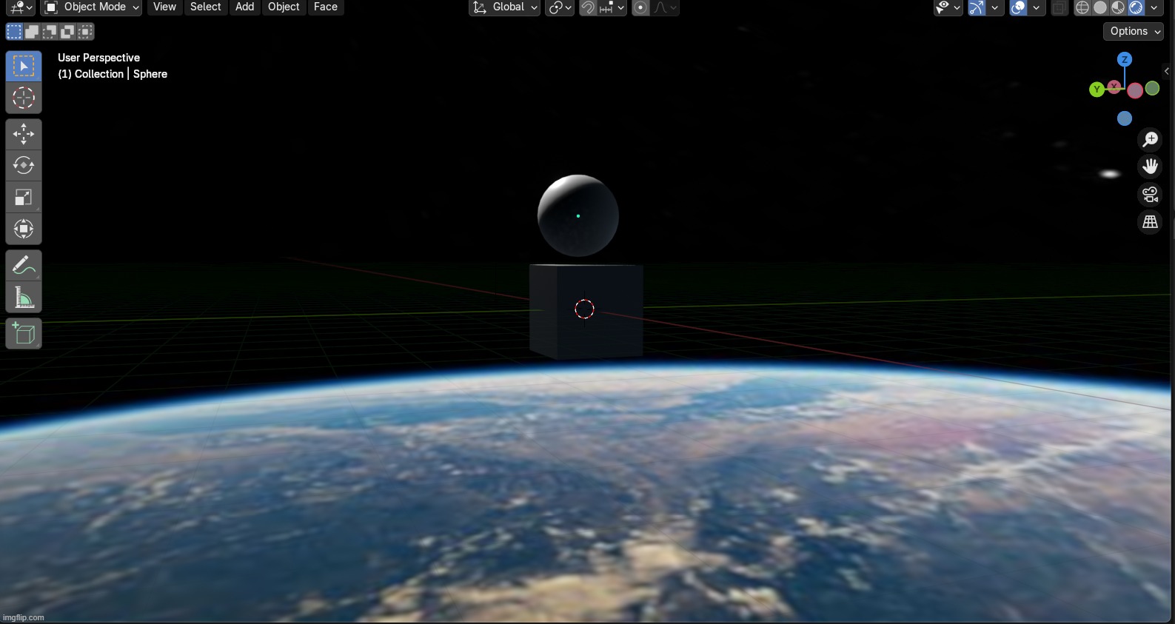
Task: Switch to wireframe viewport shading
Action: point(1082,7)
